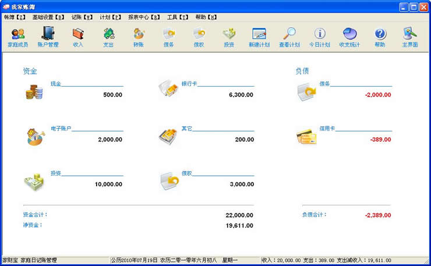Screen dimensions: 431x266
Task: Click the 支出 expense toolbar icon
Action: [108, 37]
